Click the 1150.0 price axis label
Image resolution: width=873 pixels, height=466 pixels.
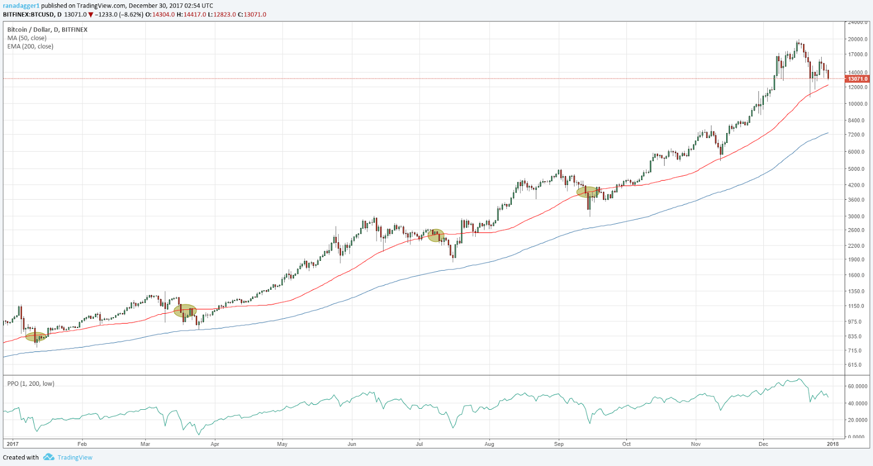tap(856, 306)
